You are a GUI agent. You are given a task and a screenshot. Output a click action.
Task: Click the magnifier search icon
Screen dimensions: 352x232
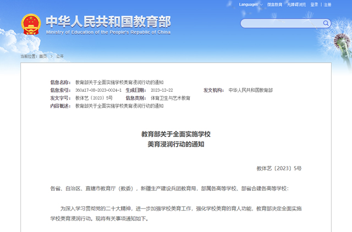pos(326,24)
